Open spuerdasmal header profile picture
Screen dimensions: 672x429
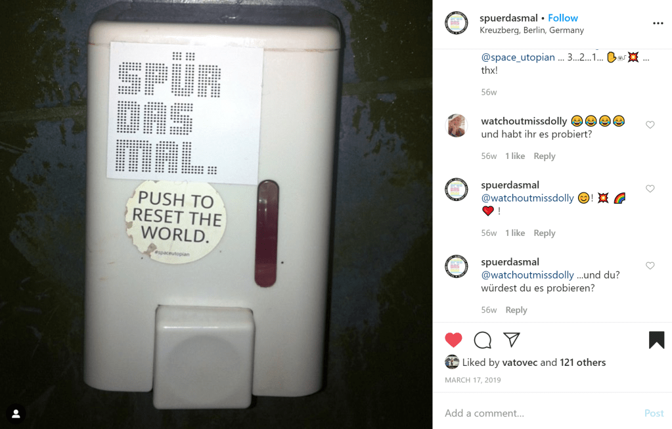[457, 23]
